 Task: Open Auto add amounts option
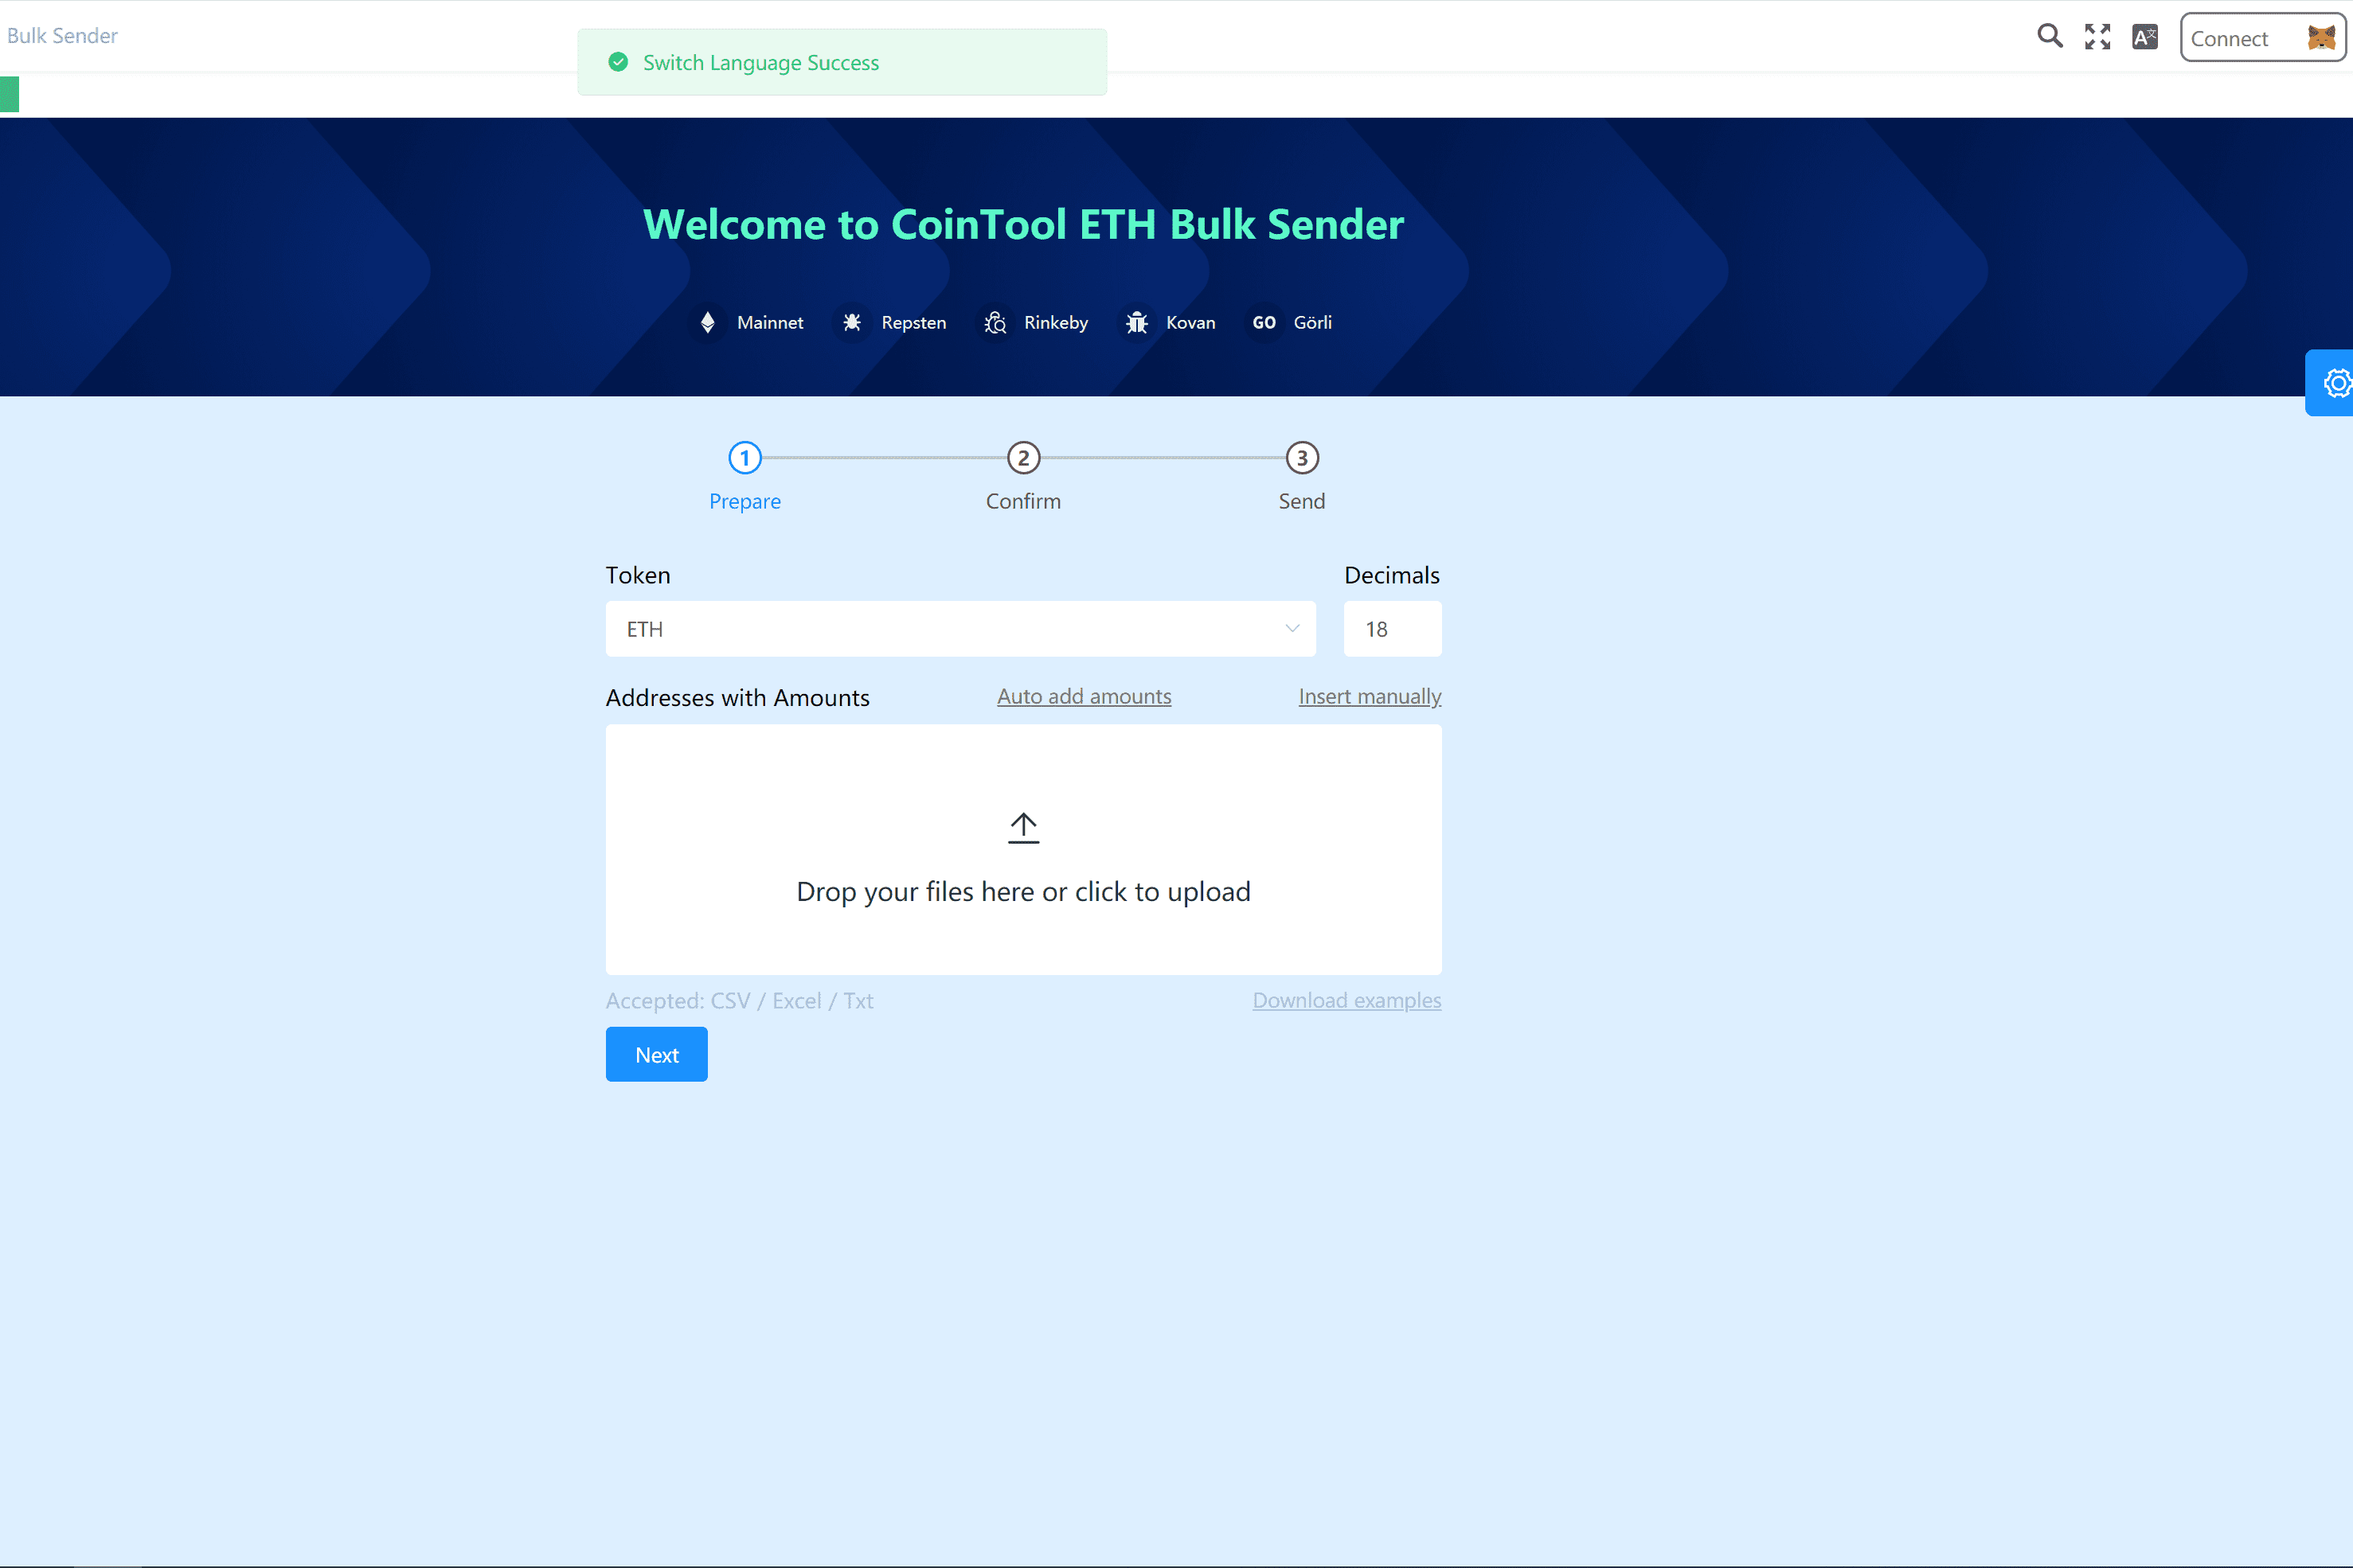click(x=1084, y=696)
